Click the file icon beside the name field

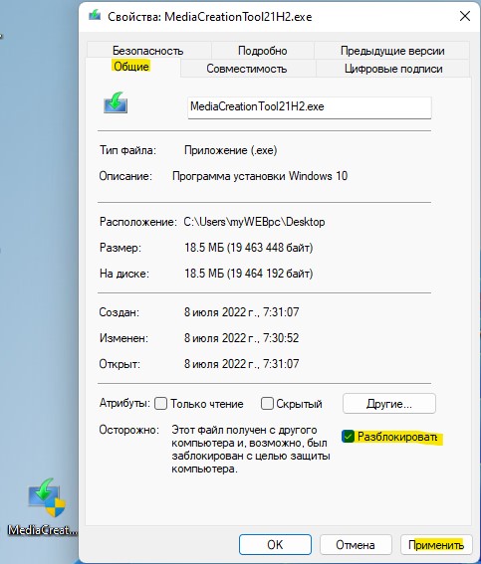[x=116, y=102]
